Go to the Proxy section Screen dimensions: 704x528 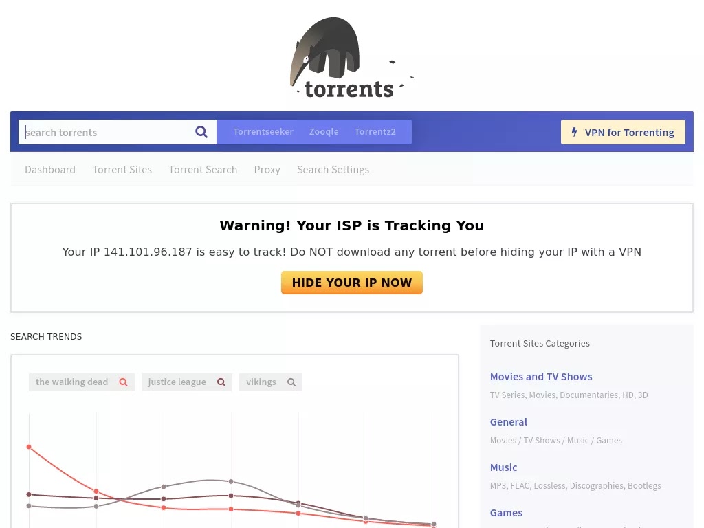267,169
